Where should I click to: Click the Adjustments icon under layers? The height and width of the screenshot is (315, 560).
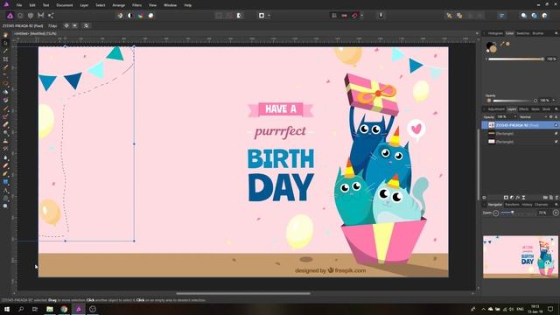pyautogui.click(x=512, y=198)
